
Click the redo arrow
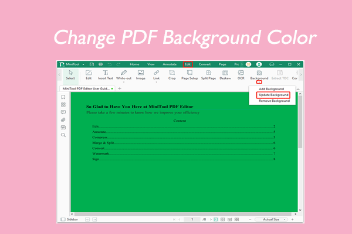119,64
